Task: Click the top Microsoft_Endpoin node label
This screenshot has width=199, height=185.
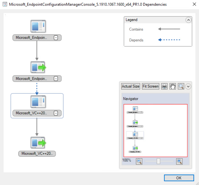Action: (x=31, y=38)
